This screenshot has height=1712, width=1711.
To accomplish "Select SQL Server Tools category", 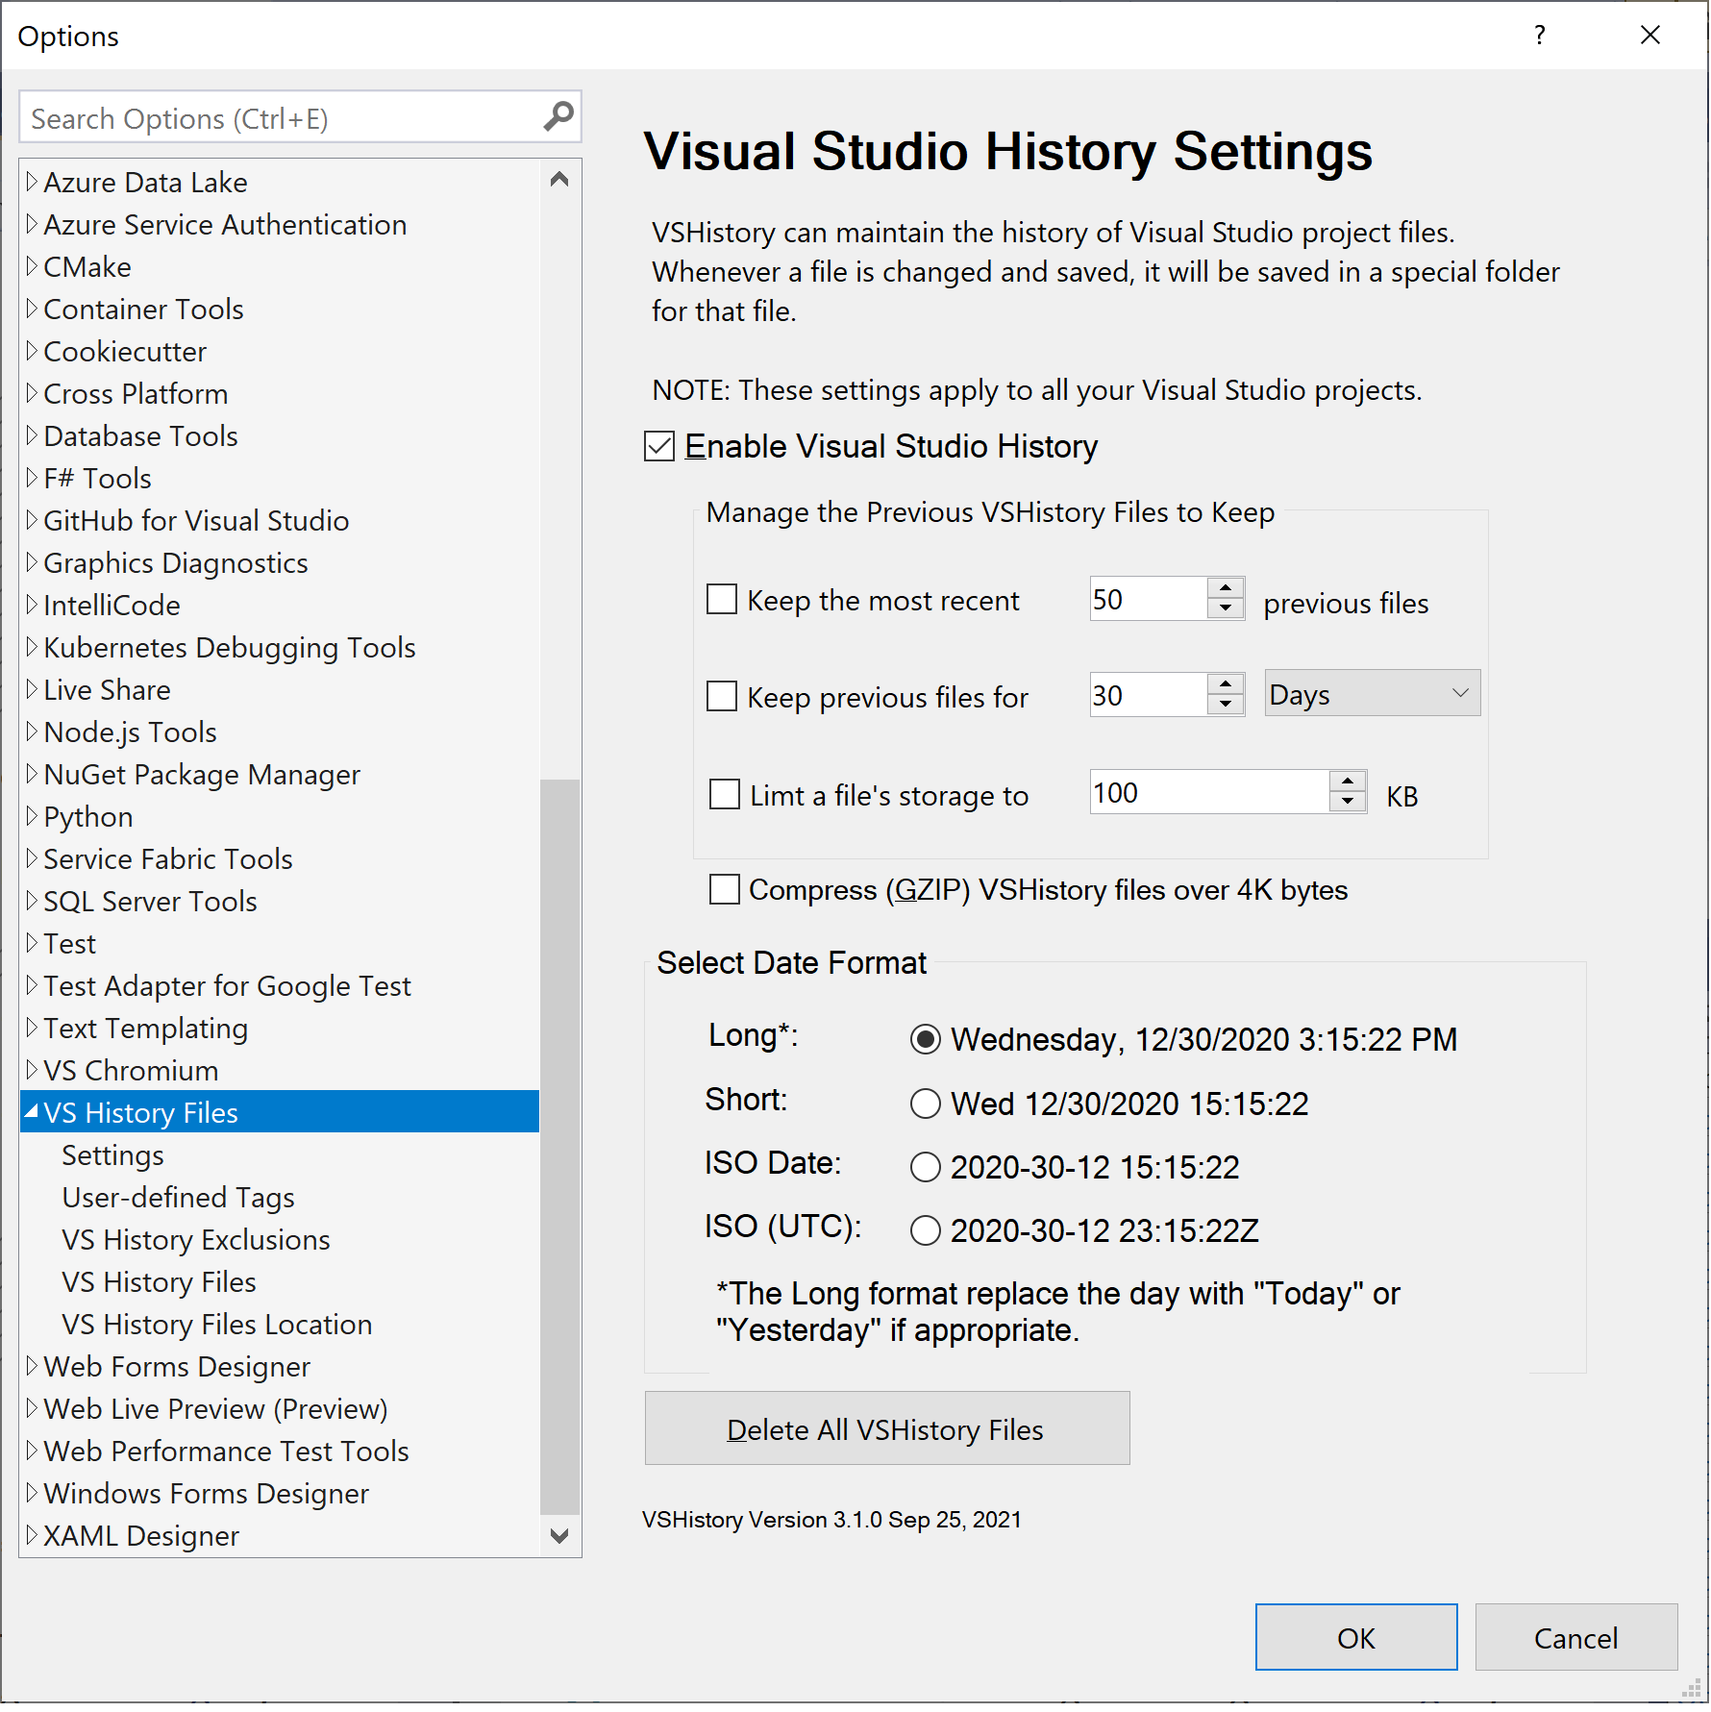I will 150,901.
